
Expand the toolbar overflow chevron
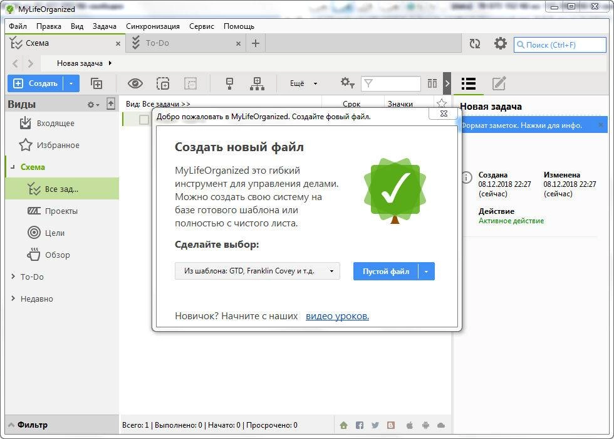coord(447,83)
